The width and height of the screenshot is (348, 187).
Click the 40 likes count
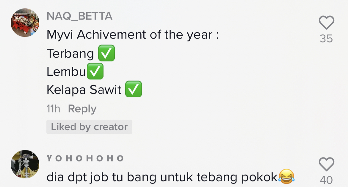326,180
